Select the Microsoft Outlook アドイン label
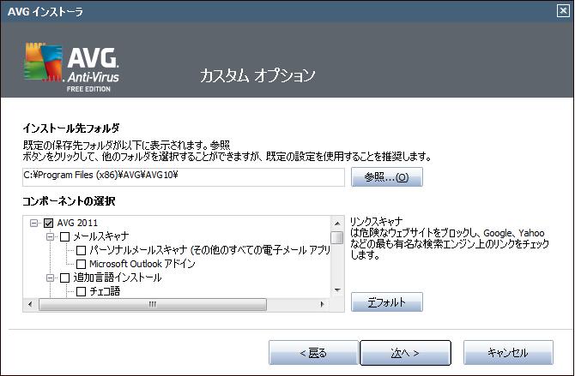Screen dimensions: 575x376 pos(142,264)
